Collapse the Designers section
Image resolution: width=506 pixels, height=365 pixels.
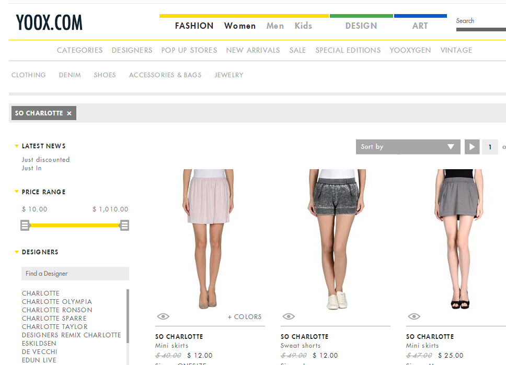(x=17, y=252)
